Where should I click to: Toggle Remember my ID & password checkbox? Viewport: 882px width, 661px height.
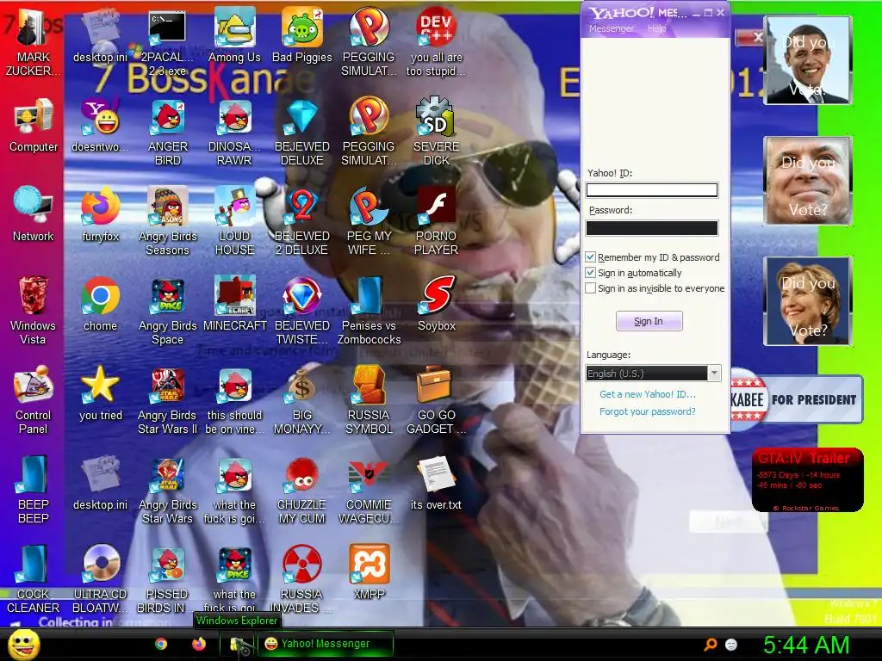(590, 256)
